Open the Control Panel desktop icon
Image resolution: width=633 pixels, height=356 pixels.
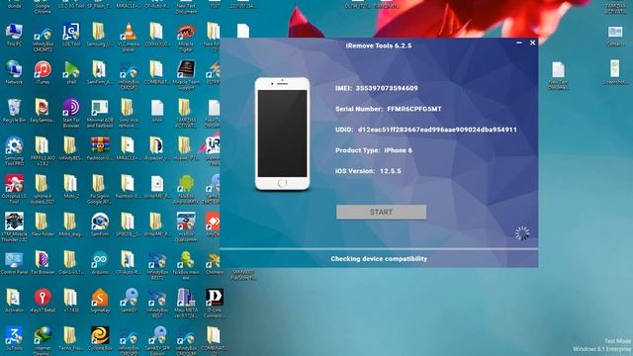14,263
